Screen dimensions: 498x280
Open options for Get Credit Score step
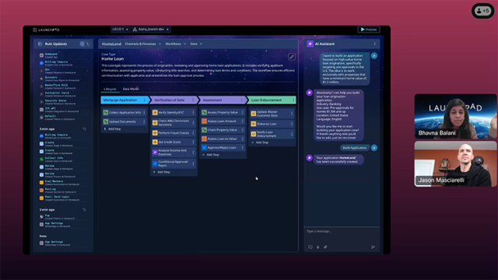click(193, 142)
